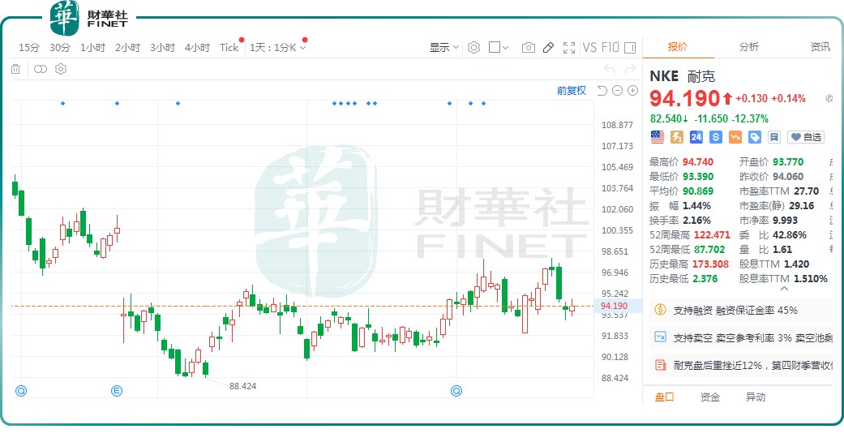Open chart settings gear in top toolbar
The image size is (844, 442).
click(x=473, y=47)
